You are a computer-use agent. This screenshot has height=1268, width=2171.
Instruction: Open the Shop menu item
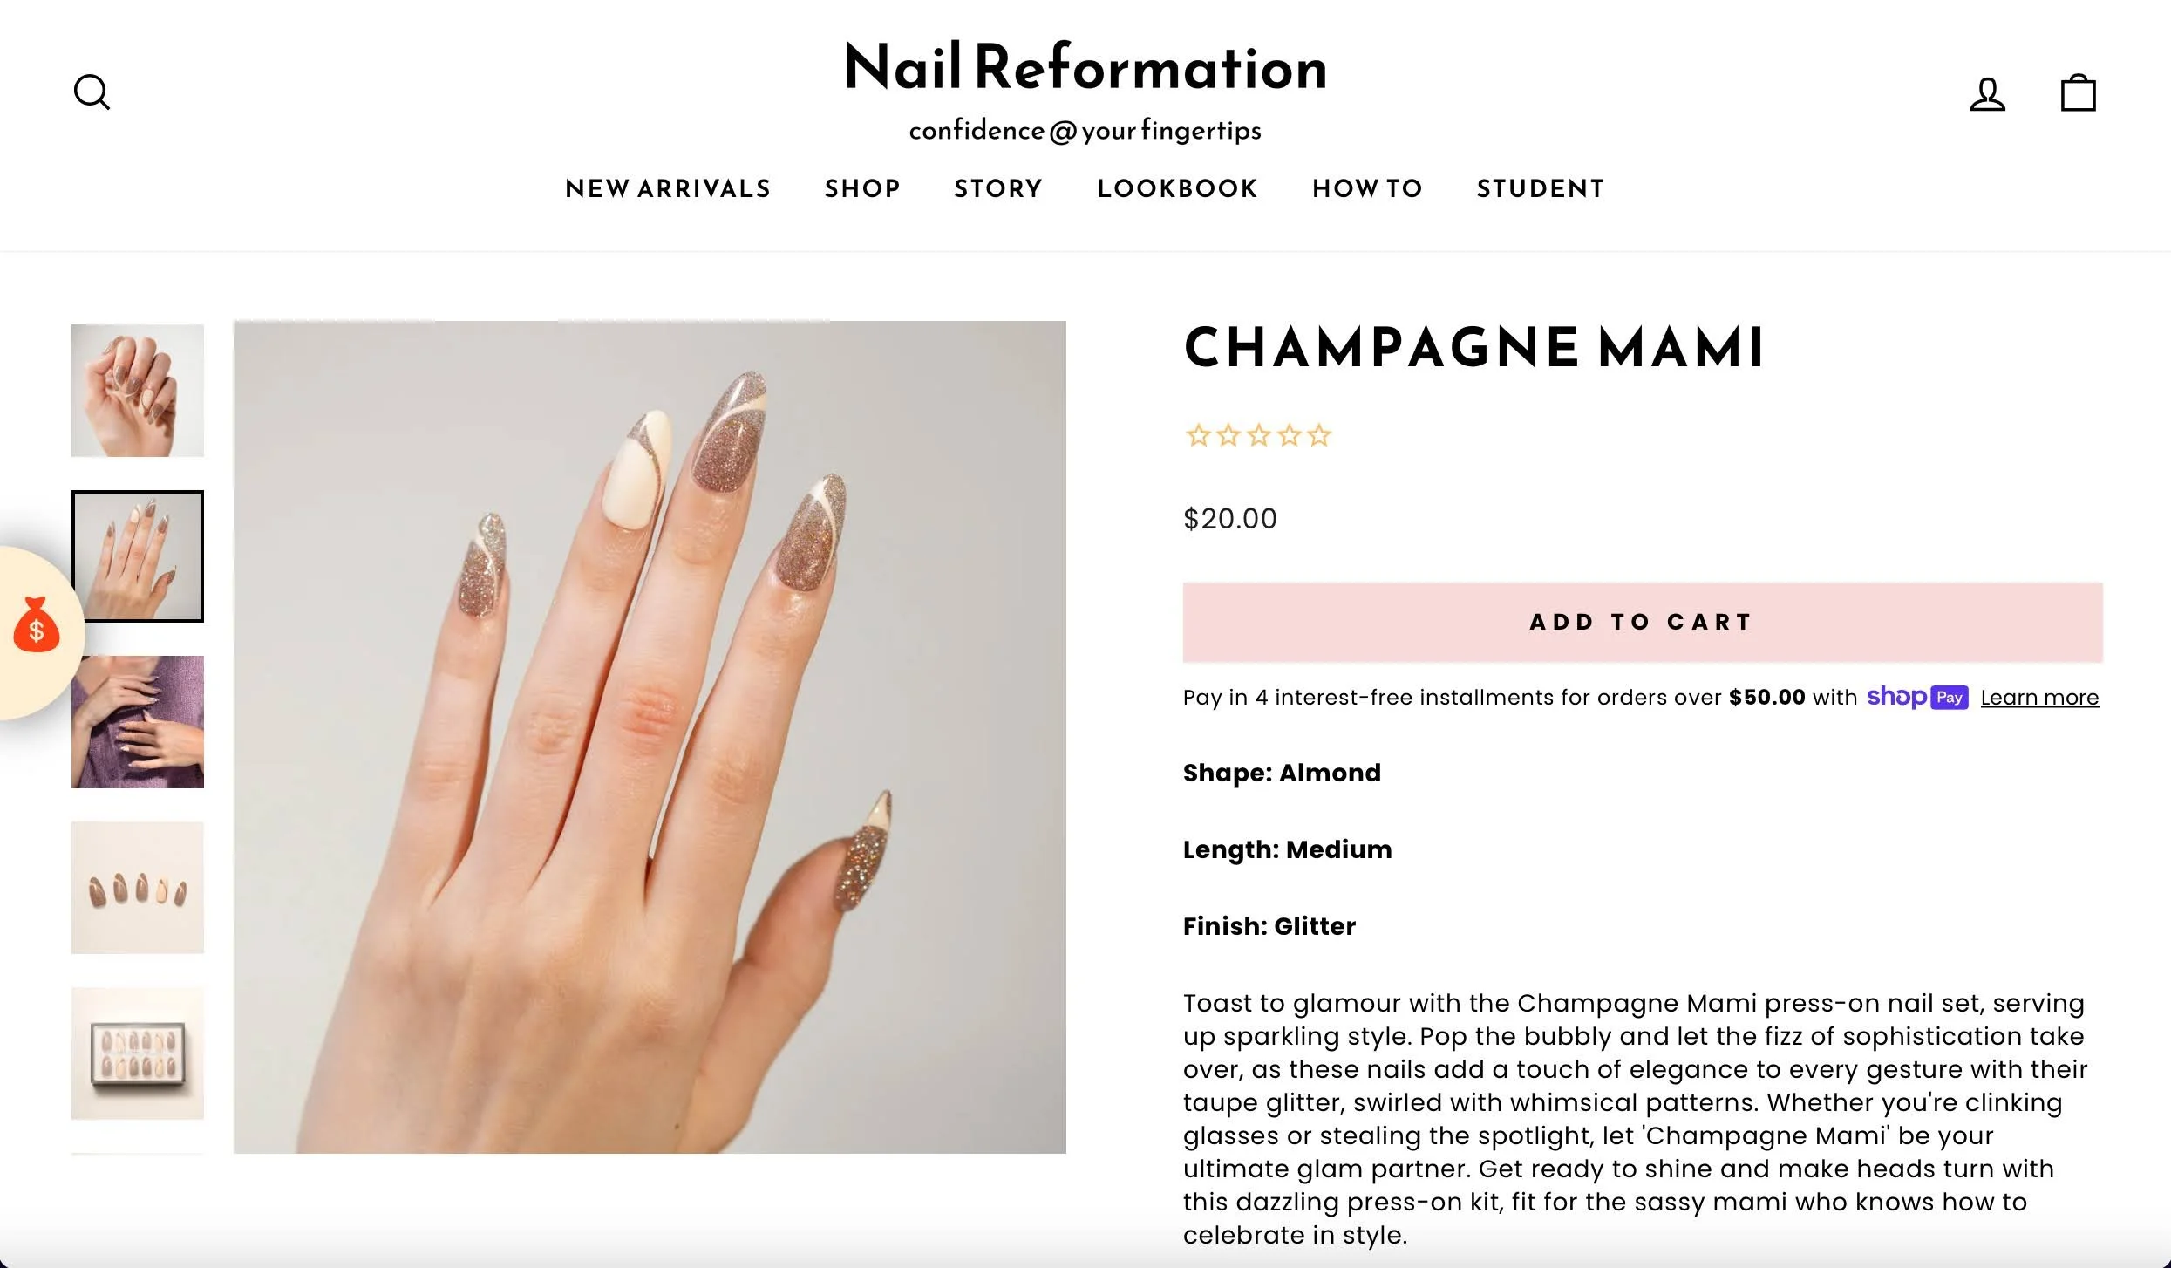point(862,188)
